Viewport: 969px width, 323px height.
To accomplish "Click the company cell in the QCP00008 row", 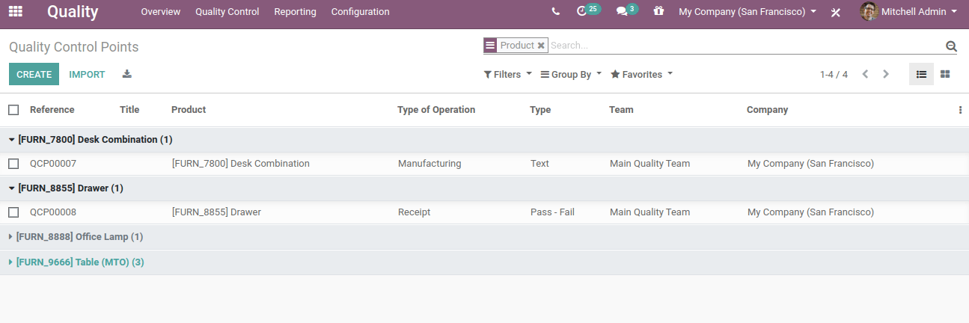I will (x=810, y=212).
